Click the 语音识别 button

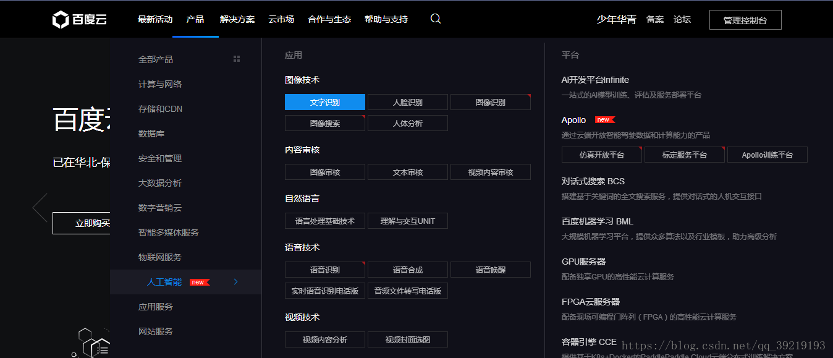(325, 270)
